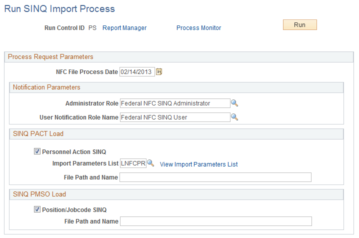Go to the Process Monitor link
Screen dimensions: 359x238
pyautogui.click(x=198, y=28)
